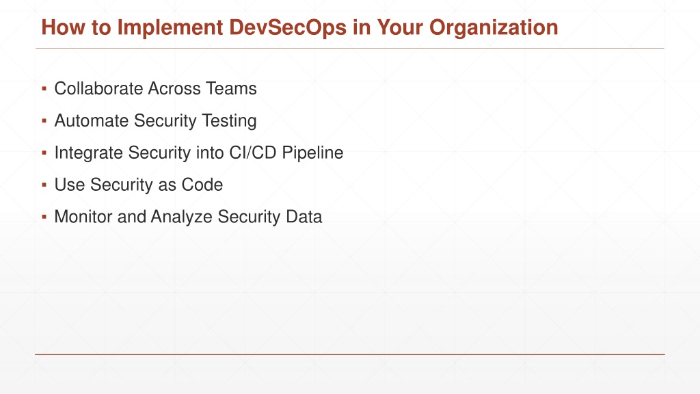Click the 'Use Security as Code' bullet
The image size is (700, 394).
pyautogui.click(x=138, y=185)
